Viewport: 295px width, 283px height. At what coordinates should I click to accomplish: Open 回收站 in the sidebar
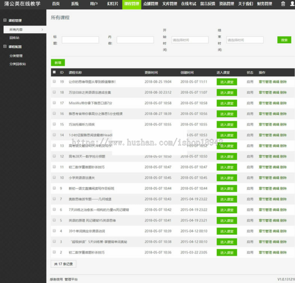(14, 38)
